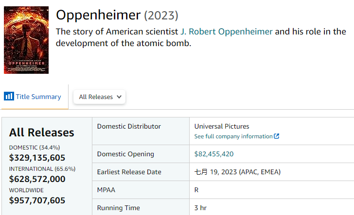Click the Oppenheimer title heading

98,15
